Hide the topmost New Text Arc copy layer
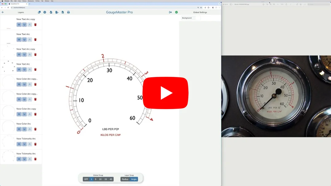The image size is (331, 186). tap(19, 25)
